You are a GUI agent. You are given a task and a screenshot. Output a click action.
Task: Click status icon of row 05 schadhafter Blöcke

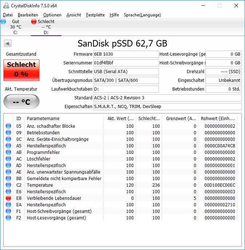8,126
